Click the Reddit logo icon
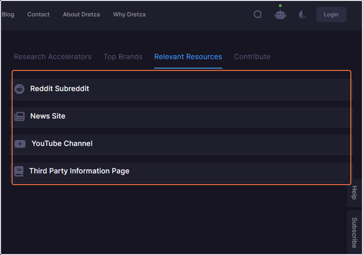363x255 pixels. click(19, 89)
